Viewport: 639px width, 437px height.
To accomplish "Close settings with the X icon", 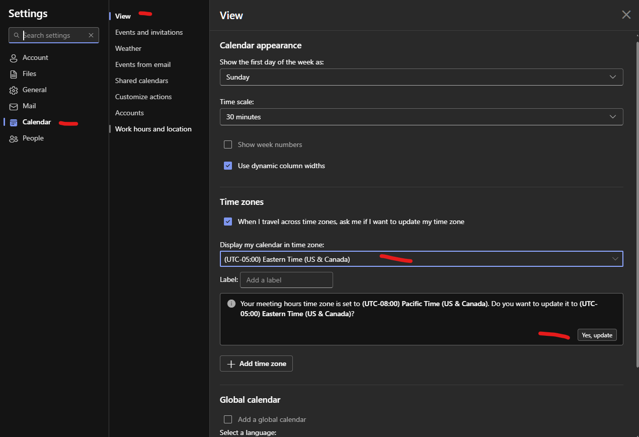I will [x=626, y=15].
